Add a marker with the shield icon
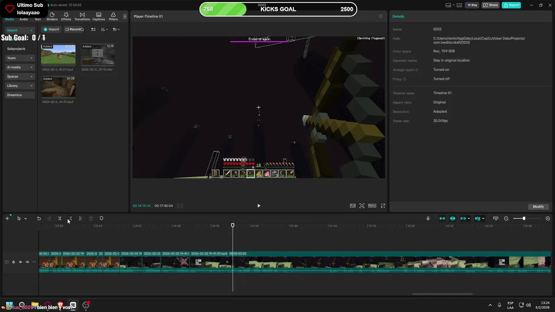Screen dimensions: 555x312 101,218
